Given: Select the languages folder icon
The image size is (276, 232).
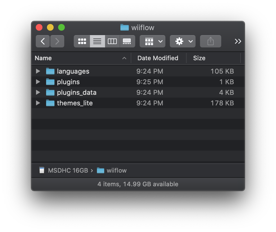Looking at the screenshot, I should pyautogui.click(x=50, y=71).
